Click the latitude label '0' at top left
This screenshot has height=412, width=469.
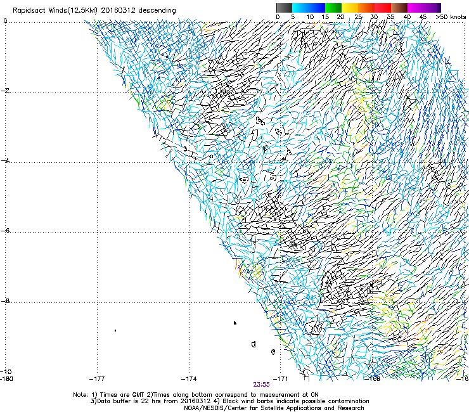click(x=5, y=21)
